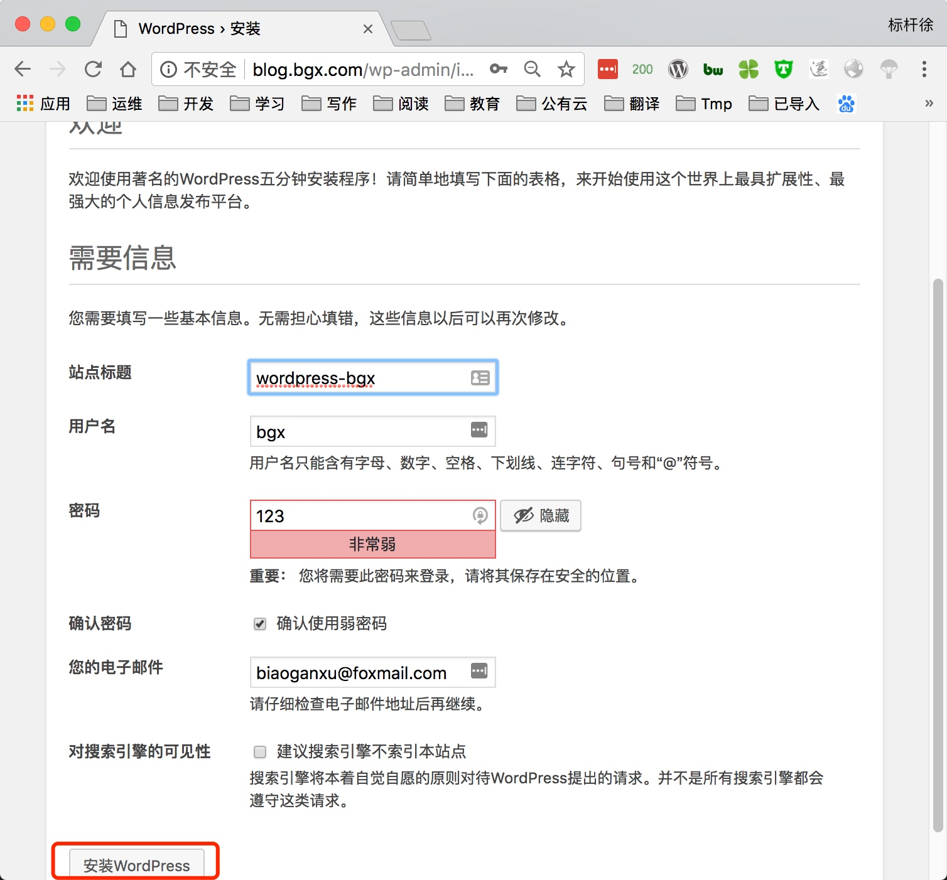Click the password manager icon in email field
The width and height of the screenshot is (947, 880).
pos(479,671)
